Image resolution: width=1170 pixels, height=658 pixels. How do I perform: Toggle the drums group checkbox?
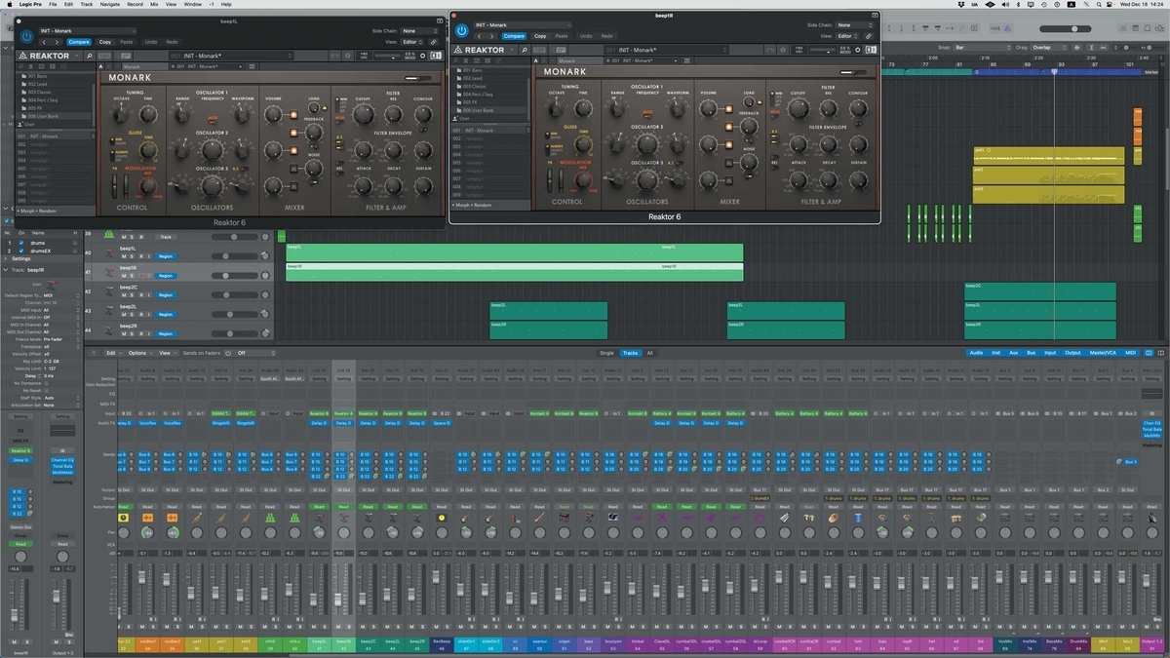(21, 244)
